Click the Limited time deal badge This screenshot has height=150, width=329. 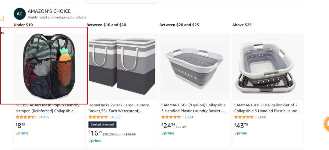pos(102,125)
